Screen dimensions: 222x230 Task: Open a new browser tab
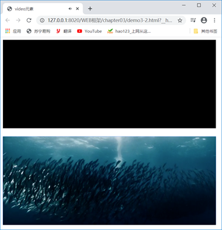90,9
